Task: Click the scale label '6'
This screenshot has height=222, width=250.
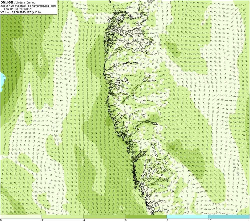Action: (126, 220)
